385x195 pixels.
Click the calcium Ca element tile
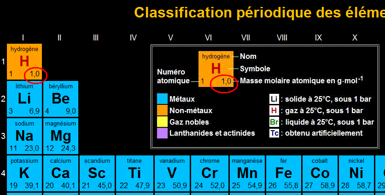pyautogui.click(x=61, y=173)
